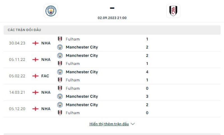The height and width of the screenshot is (135, 224).
Task: Click Fulham logo in 05.12.20 match
Action: [x=60, y=113]
